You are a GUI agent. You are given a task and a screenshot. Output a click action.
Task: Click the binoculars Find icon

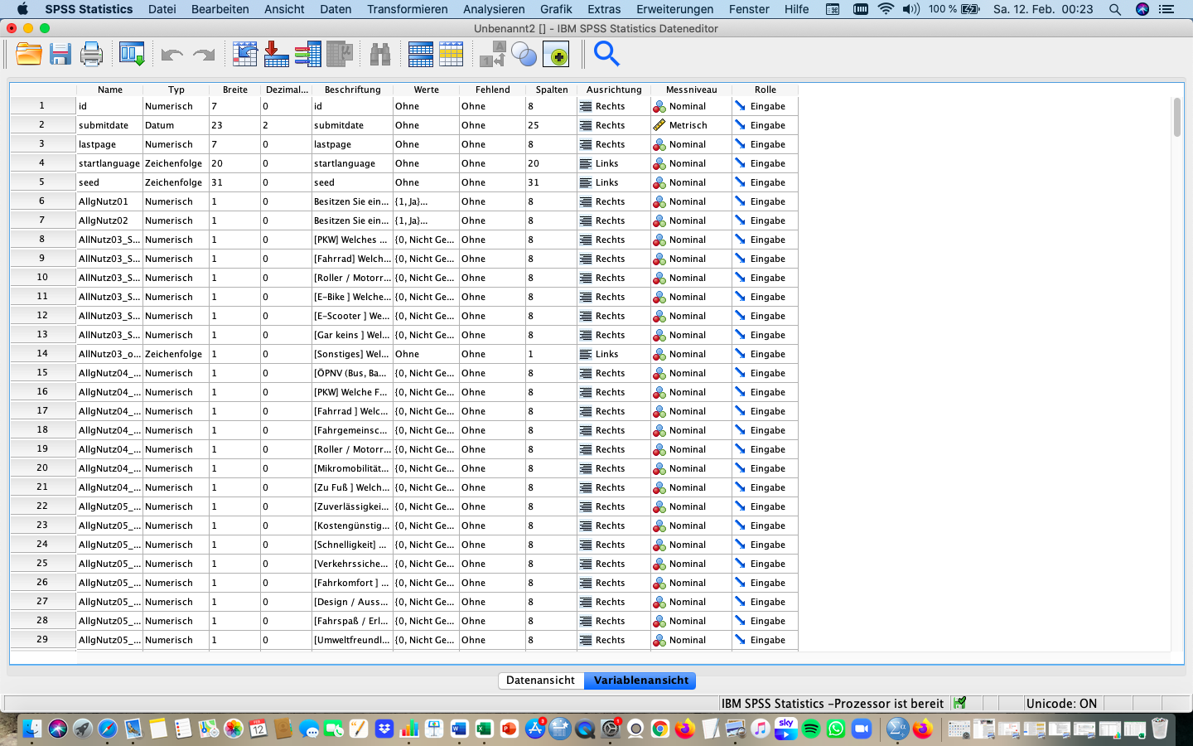pos(380,55)
